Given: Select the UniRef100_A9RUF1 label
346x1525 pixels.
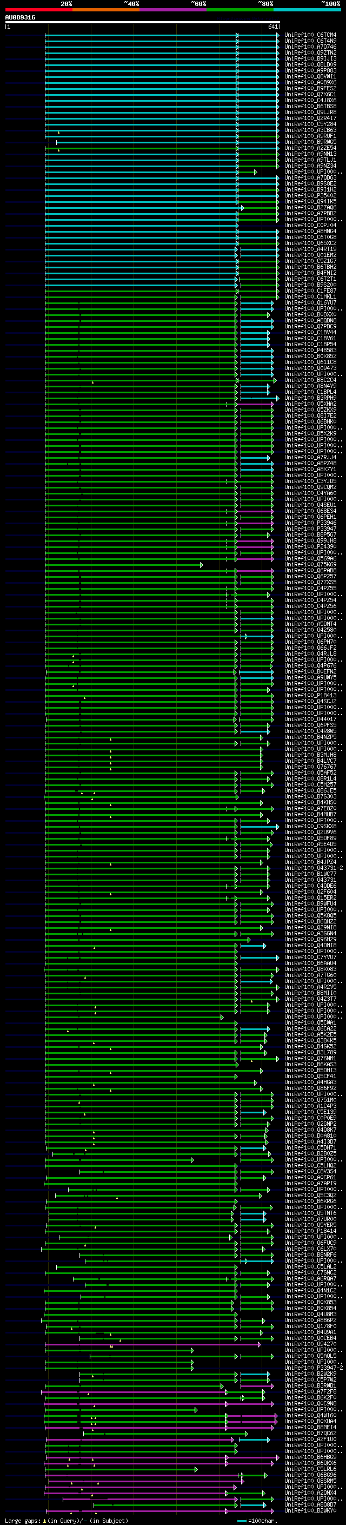Looking at the screenshot, I should (x=310, y=136).
